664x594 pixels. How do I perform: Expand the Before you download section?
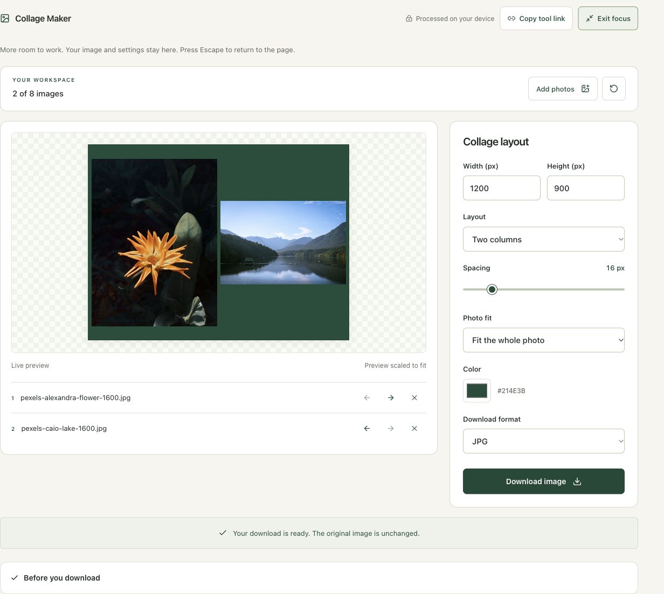click(319, 578)
